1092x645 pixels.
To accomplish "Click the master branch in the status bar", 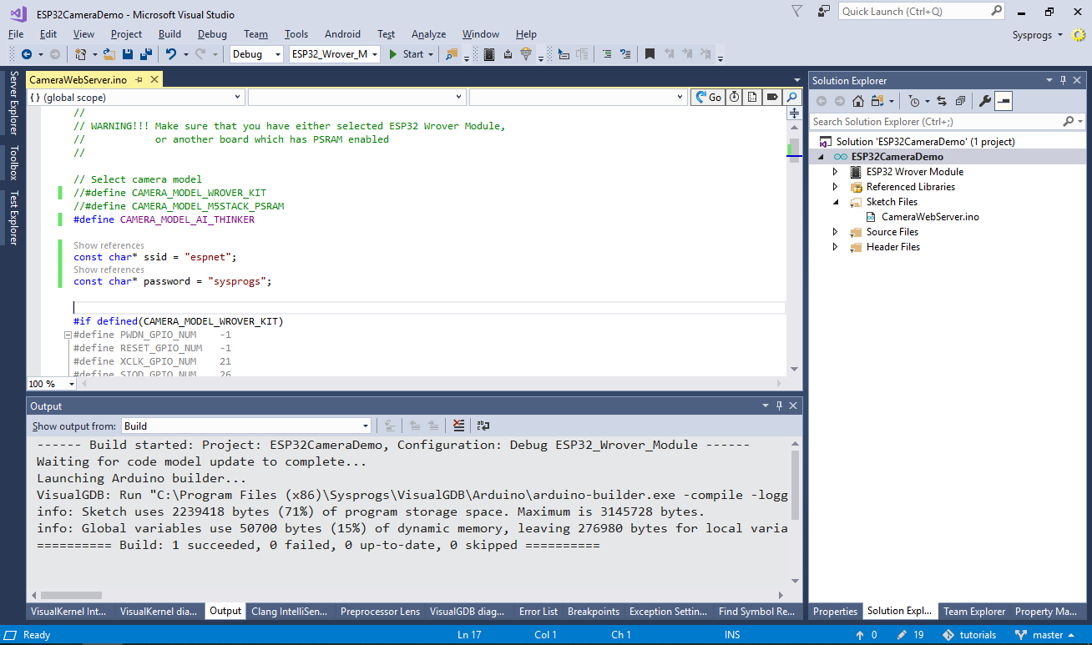I will click(1048, 635).
